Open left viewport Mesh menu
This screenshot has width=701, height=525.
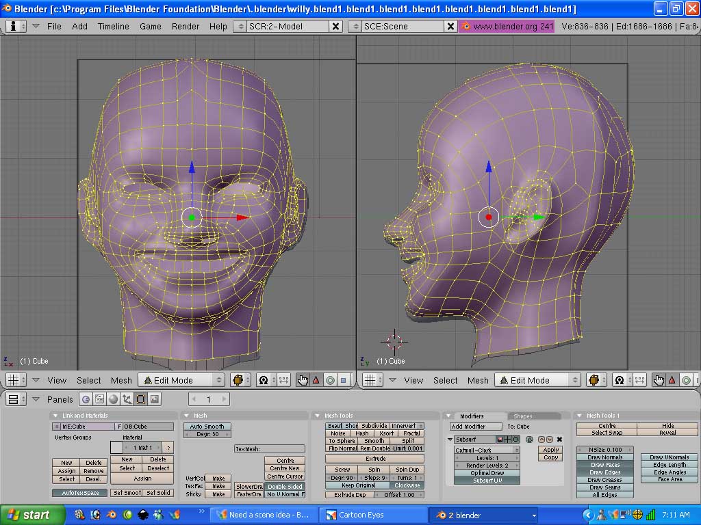point(121,380)
